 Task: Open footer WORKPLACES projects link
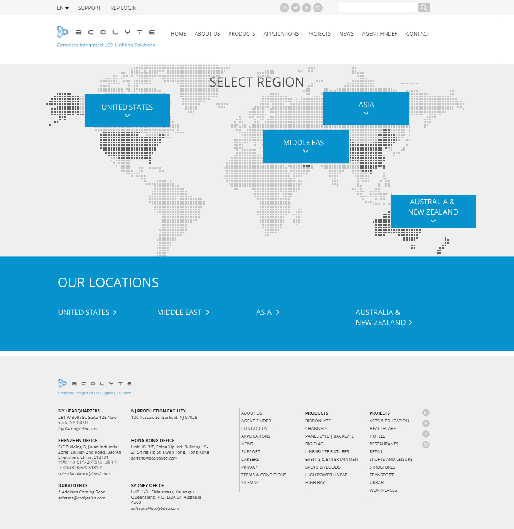click(x=383, y=490)
